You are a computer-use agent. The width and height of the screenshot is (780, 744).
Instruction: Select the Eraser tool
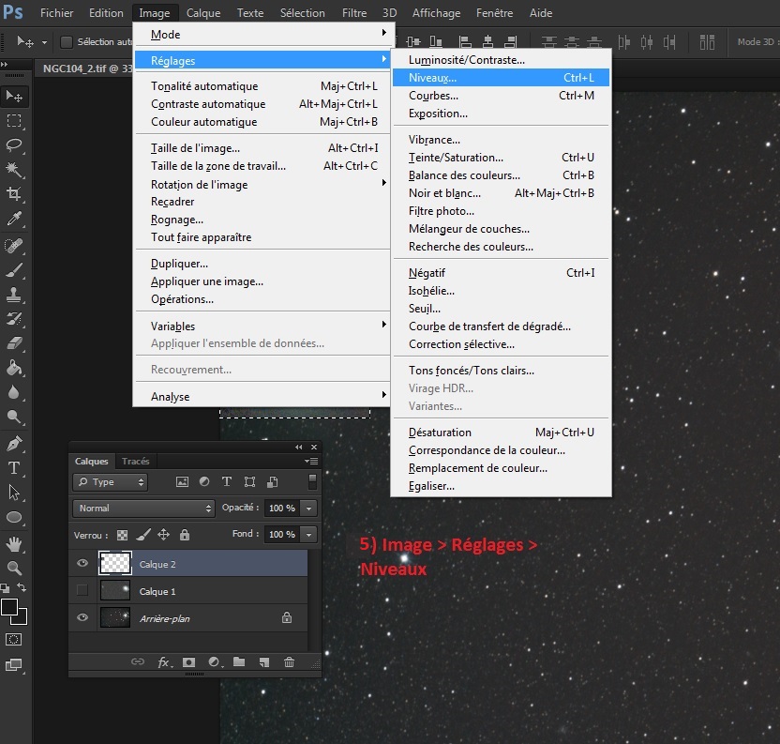[14, 343]
